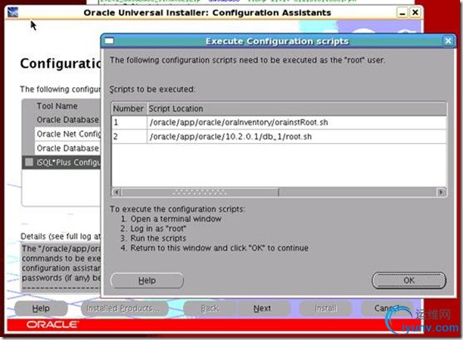The image size is (463, 340).
Task: Click Installed Products button in installer window
Action: tap(123, 308)
